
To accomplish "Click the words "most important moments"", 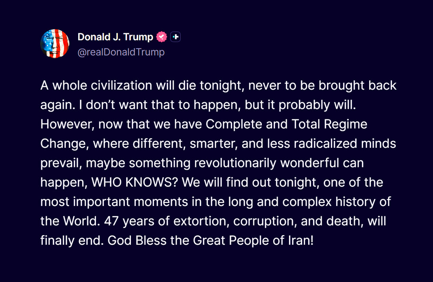I will [111, 202].
